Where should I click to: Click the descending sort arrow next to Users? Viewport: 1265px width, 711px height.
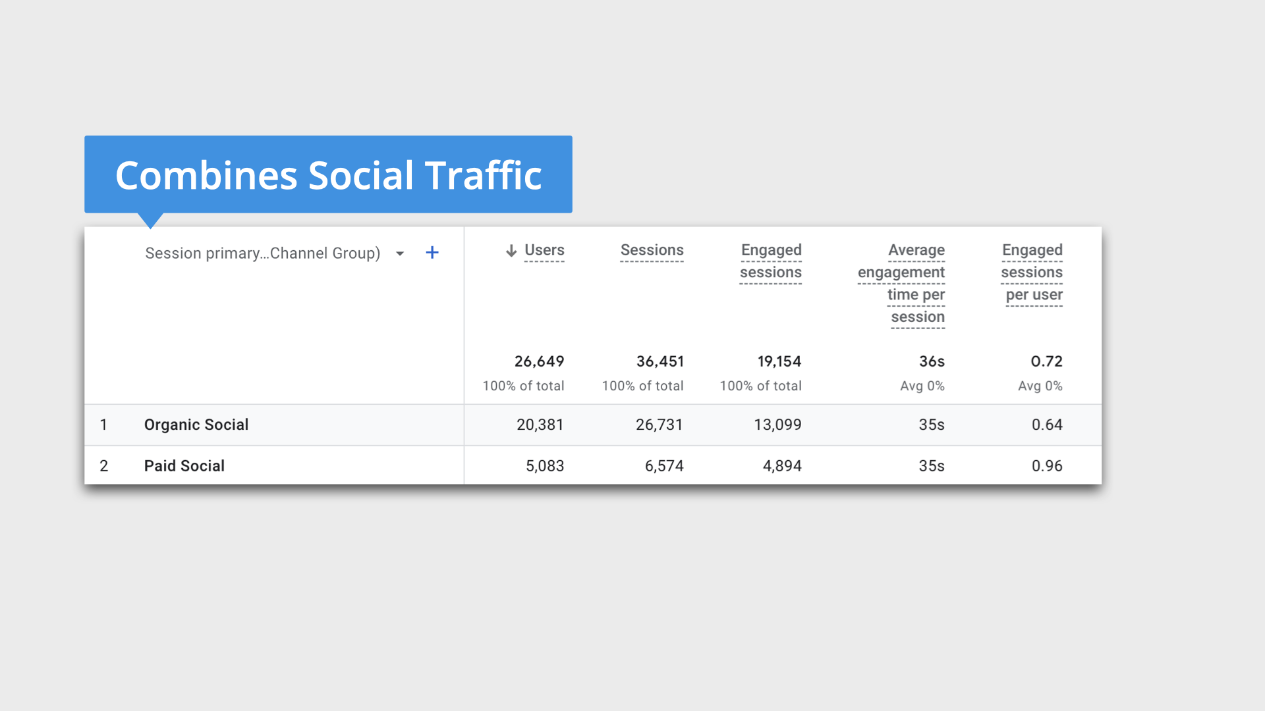[511, 251]
